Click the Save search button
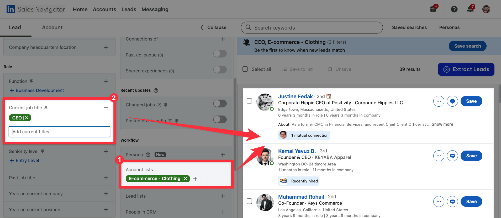 [467, 46]
